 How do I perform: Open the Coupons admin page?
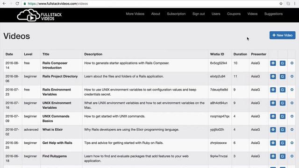[x=234, y=14]
